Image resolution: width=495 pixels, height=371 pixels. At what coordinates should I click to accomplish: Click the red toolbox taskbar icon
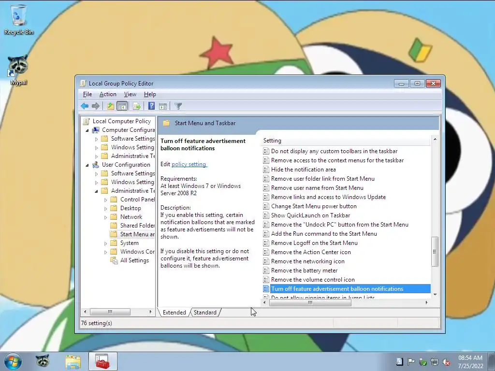tap(102, 361)
